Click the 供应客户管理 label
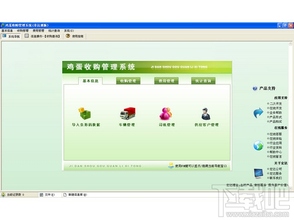Image resolution: width=294 pixels, height=220 pixels. pyautogui.click(x=206, y=125)
